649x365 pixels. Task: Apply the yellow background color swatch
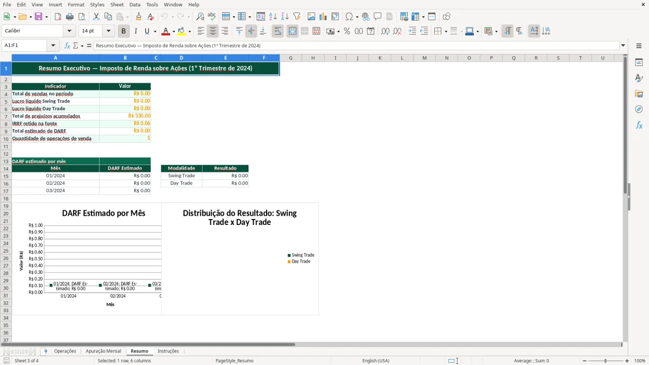182,31
